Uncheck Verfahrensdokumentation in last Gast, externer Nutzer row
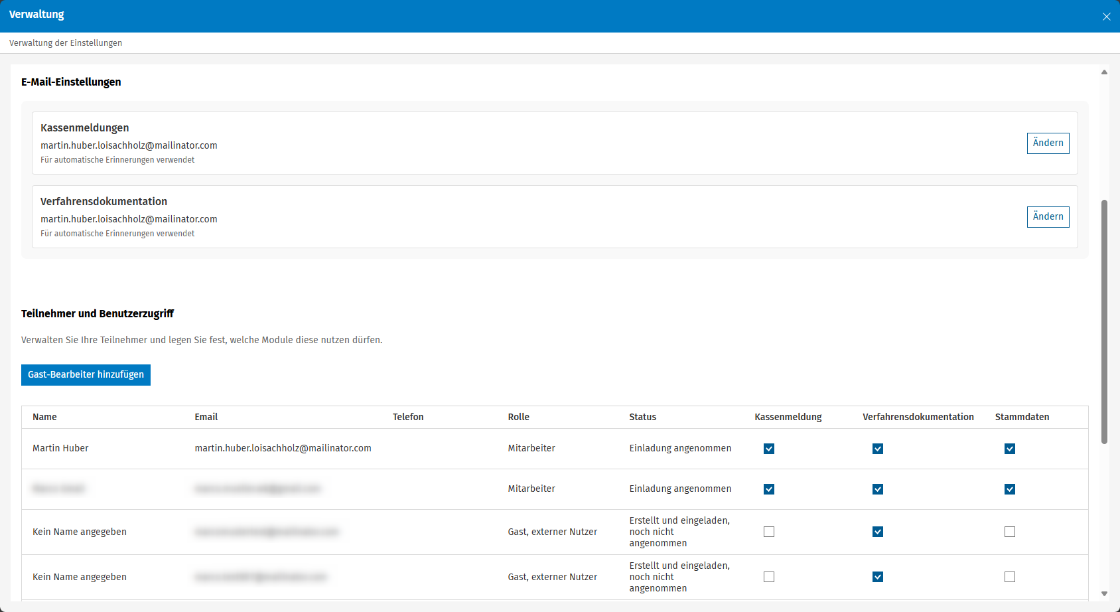This screenshot has height=612, width=1120. click(x=878, y=577)
